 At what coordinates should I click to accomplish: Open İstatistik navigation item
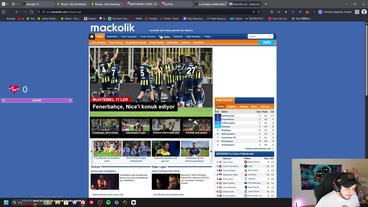(178, 37)
